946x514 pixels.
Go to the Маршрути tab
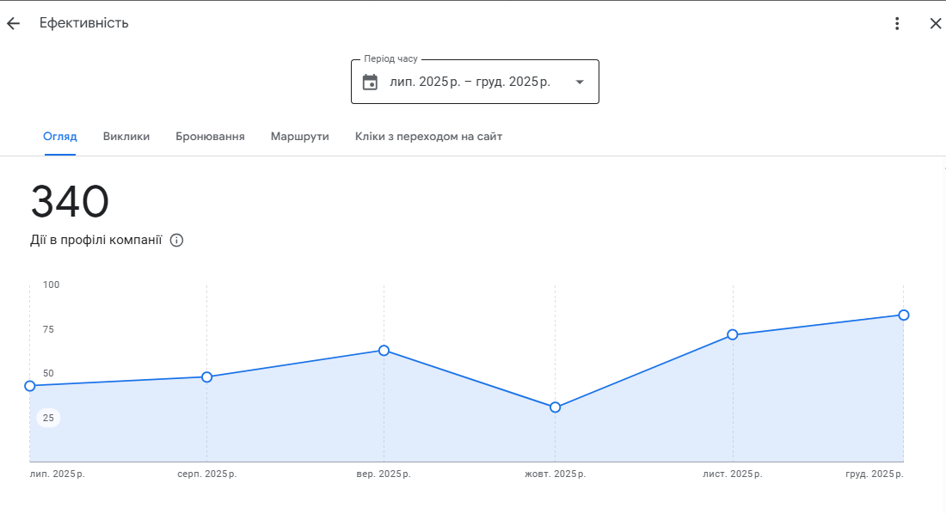point(299,137)
